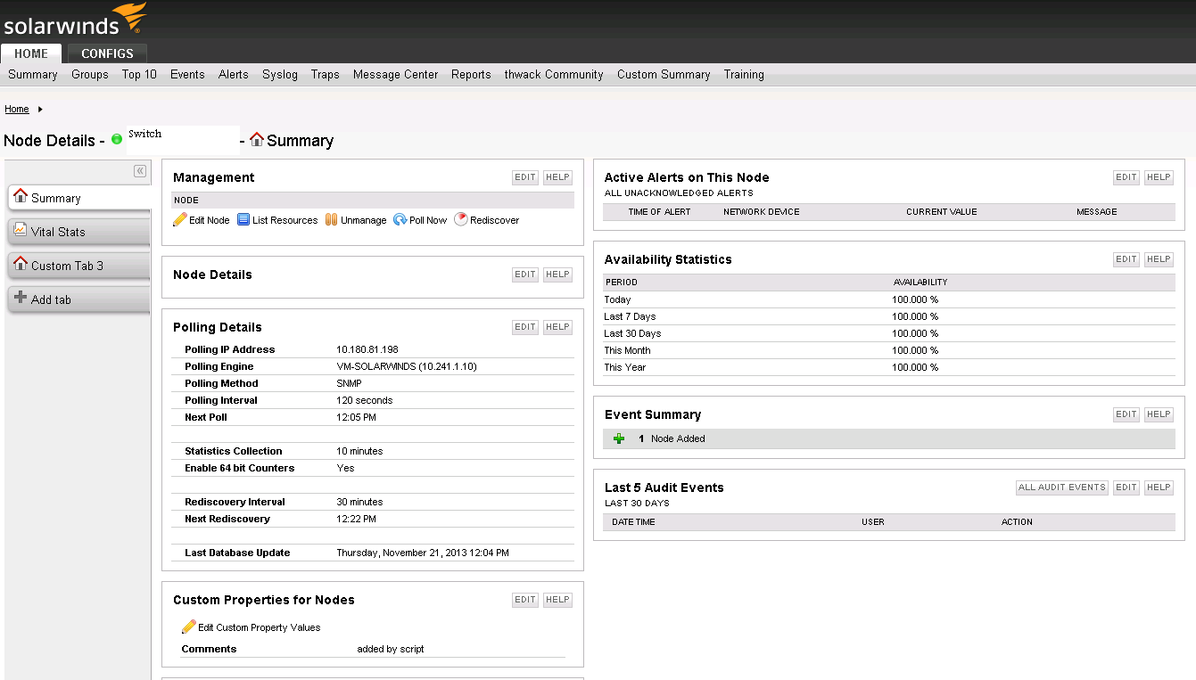The height and width of the screenshot is (680, 1196).
Task: Switch to the HOME tab
Action: (x=31, y=53)
